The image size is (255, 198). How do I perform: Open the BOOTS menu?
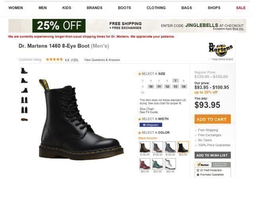(124, 8)
